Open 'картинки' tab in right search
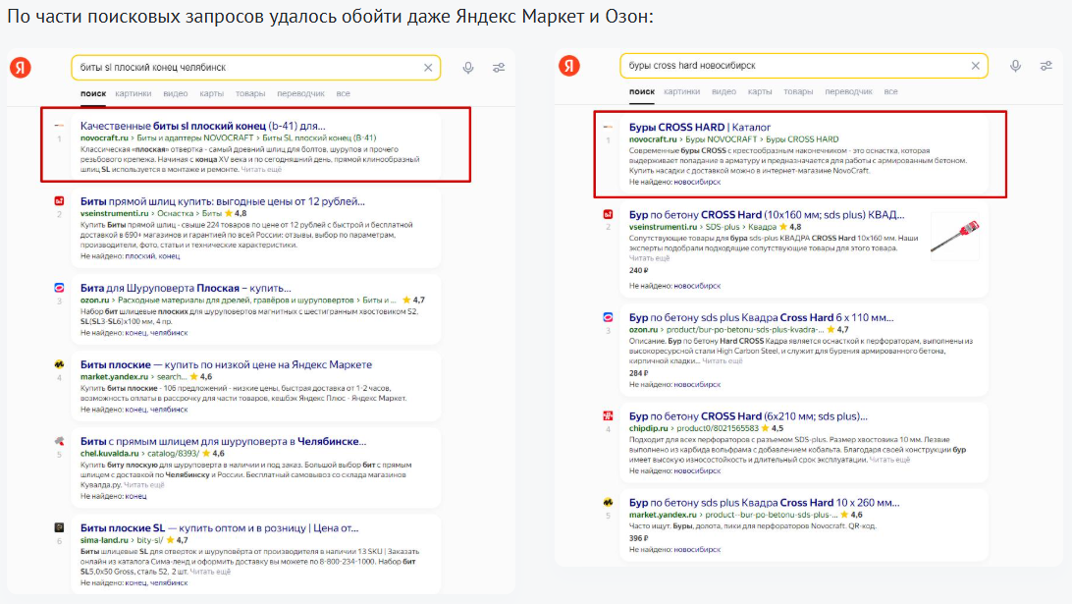Screen dimensions: 1072x604 point(681,91)
